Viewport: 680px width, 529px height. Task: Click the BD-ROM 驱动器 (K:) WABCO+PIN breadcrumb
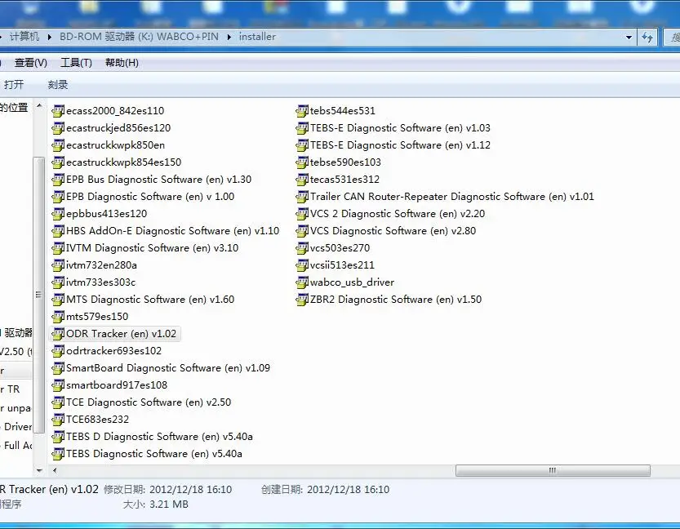(139, 37)
